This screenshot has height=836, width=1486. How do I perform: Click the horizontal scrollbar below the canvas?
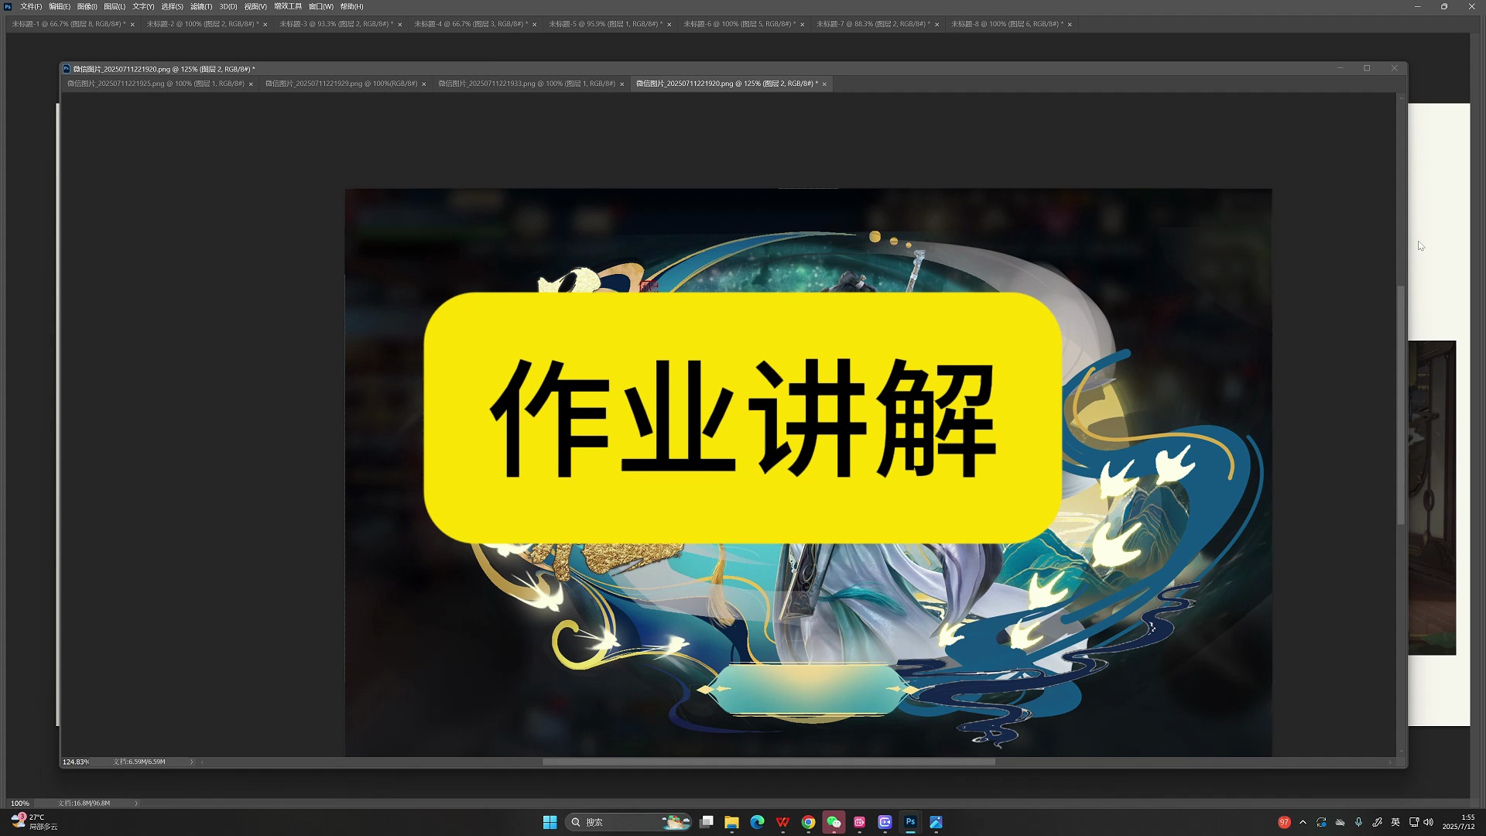pos(770,762)
